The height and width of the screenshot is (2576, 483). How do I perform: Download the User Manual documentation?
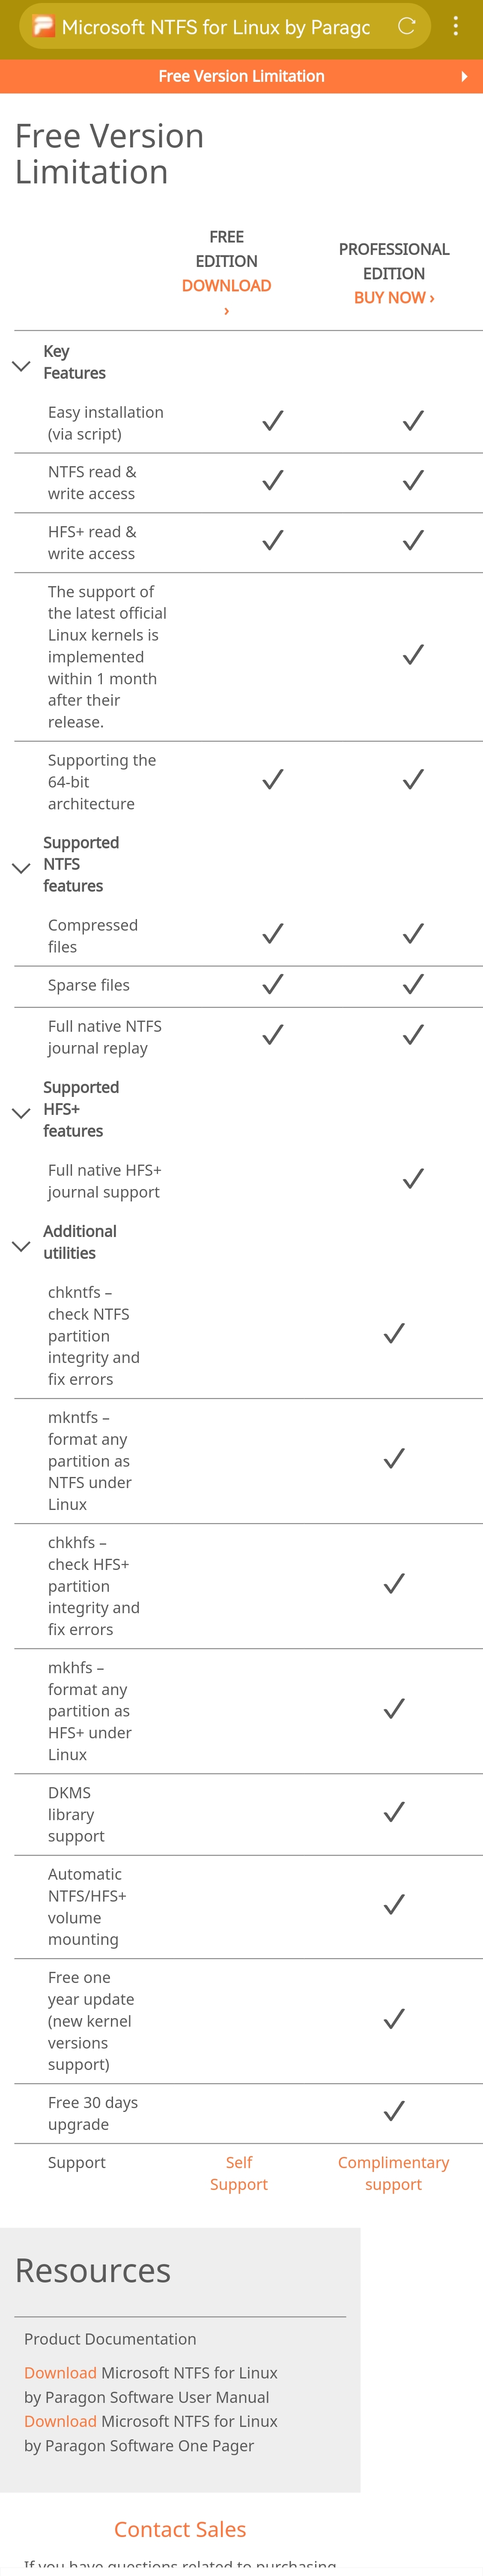tap(60, 2373)
